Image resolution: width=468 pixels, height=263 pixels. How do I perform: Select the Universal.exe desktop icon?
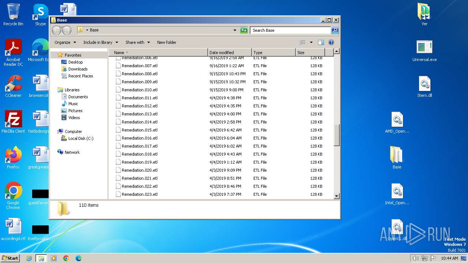click(x=424, y=51)
